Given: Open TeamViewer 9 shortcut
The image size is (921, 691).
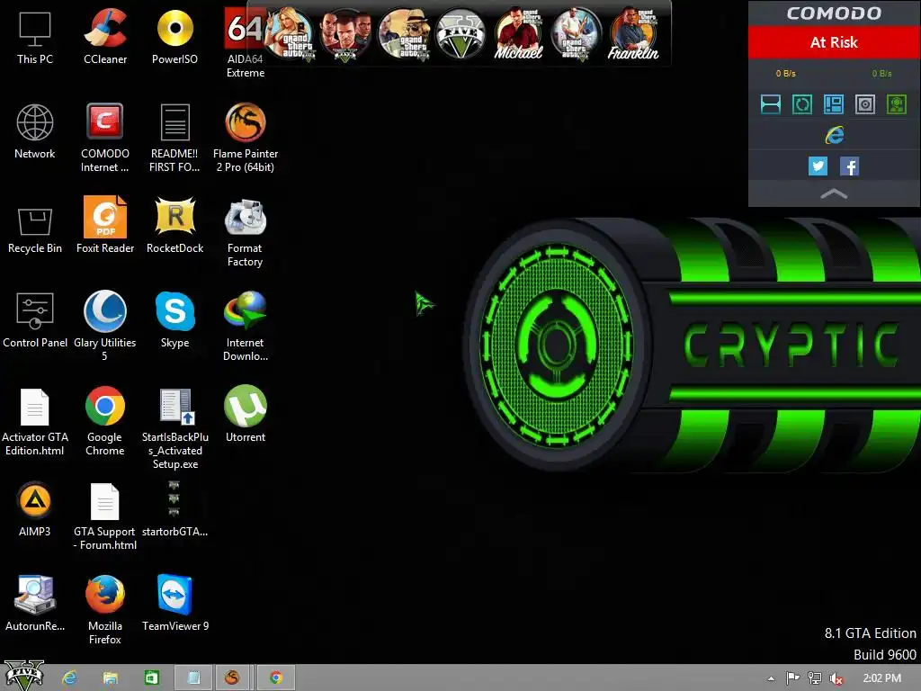Looking at the screenshot, I should pos(174,605).
